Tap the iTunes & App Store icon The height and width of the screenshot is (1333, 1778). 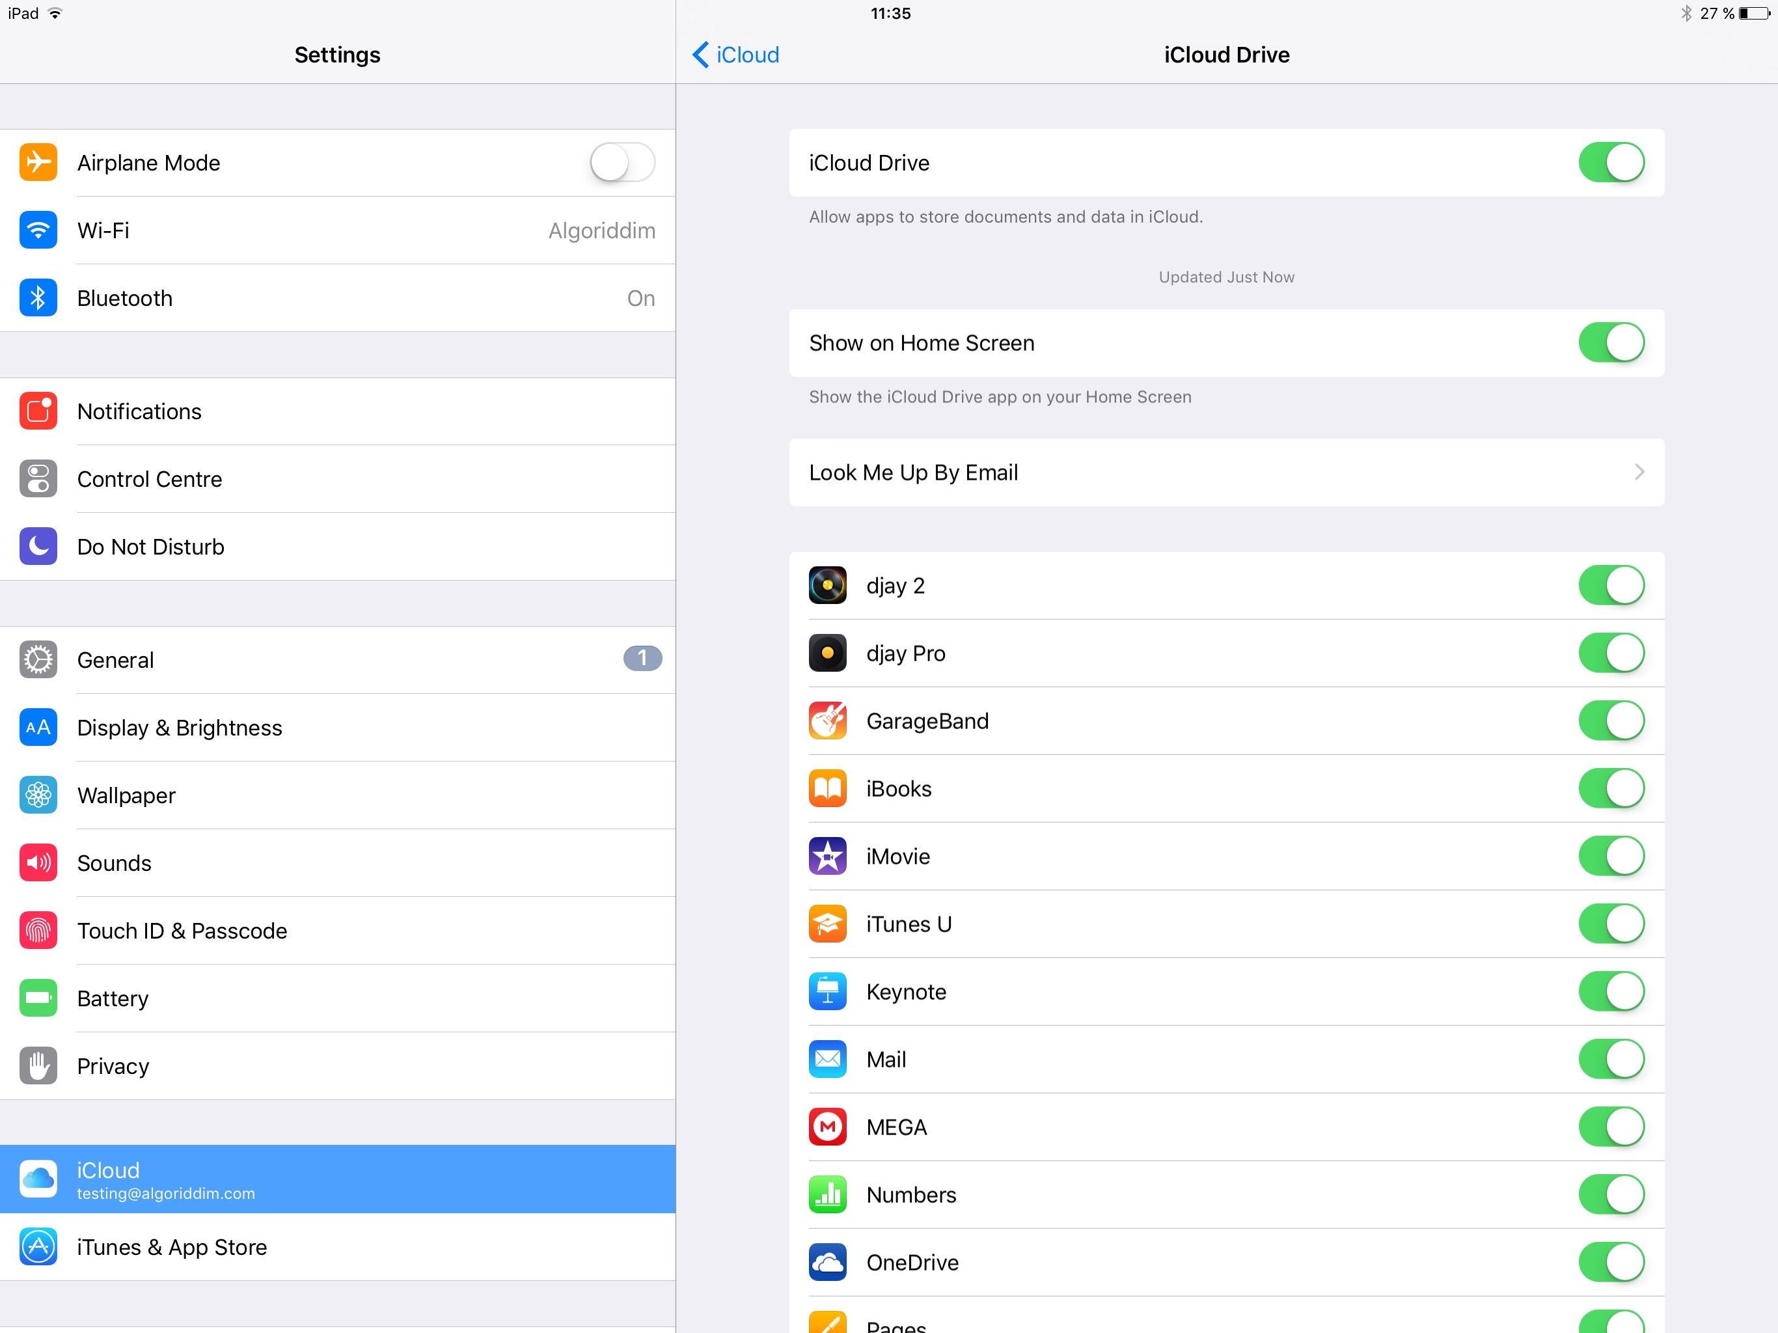[38, 1246]
